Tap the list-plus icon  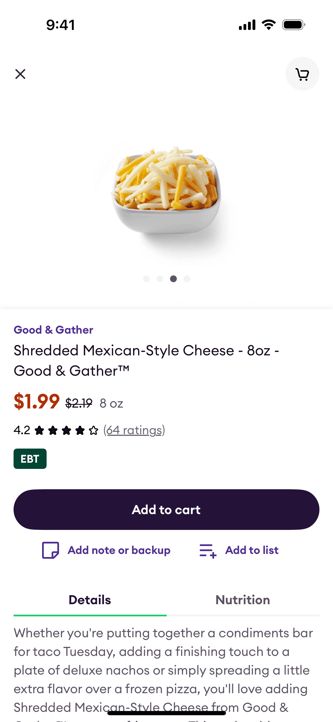(x=208, y=551)
